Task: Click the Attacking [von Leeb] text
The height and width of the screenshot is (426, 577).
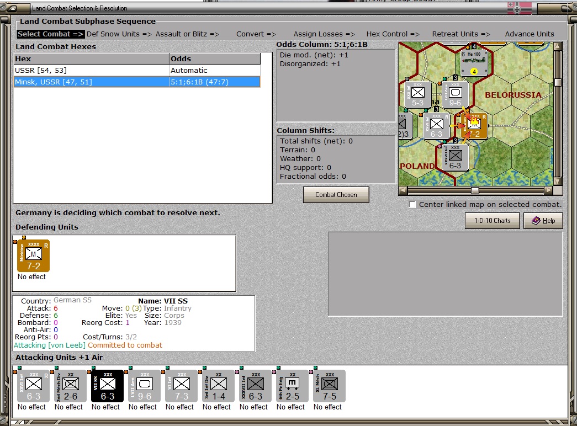Action: click(x=50, y=345)
